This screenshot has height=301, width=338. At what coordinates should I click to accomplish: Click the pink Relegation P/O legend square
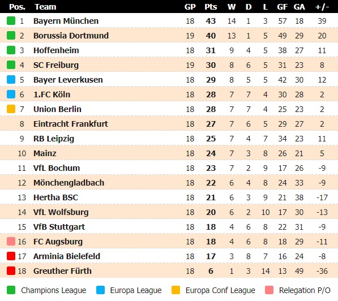point(269,290)
